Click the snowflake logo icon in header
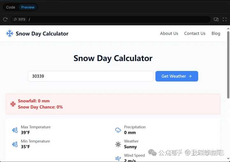 (10, 34)
